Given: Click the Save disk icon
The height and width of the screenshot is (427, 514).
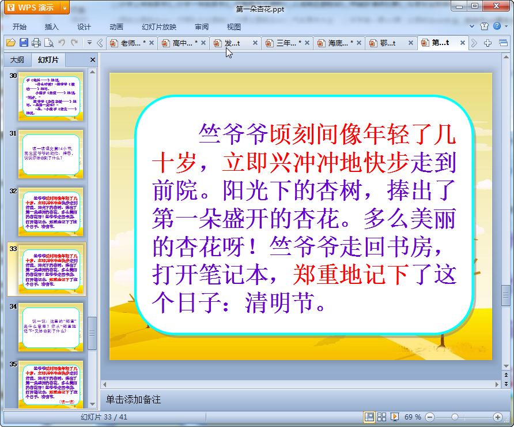Looking at the screenshot, I should 24,43.
